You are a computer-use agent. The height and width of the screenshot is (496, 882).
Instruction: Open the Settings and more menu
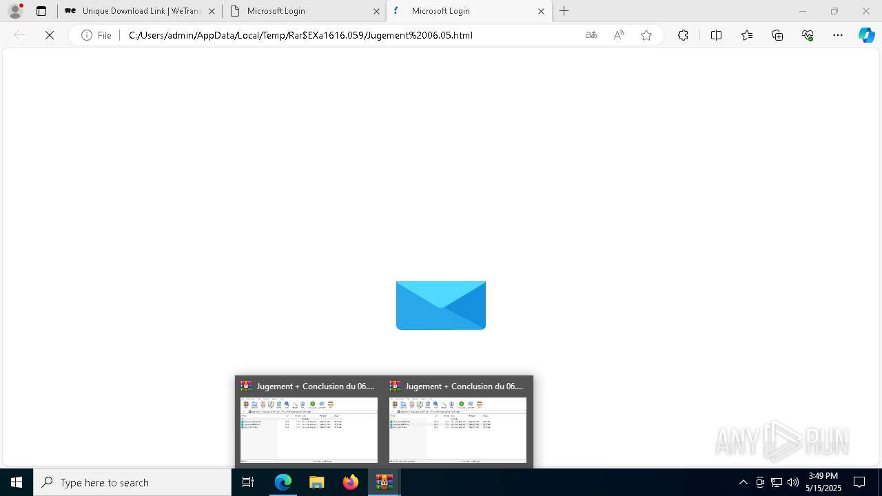838,35
